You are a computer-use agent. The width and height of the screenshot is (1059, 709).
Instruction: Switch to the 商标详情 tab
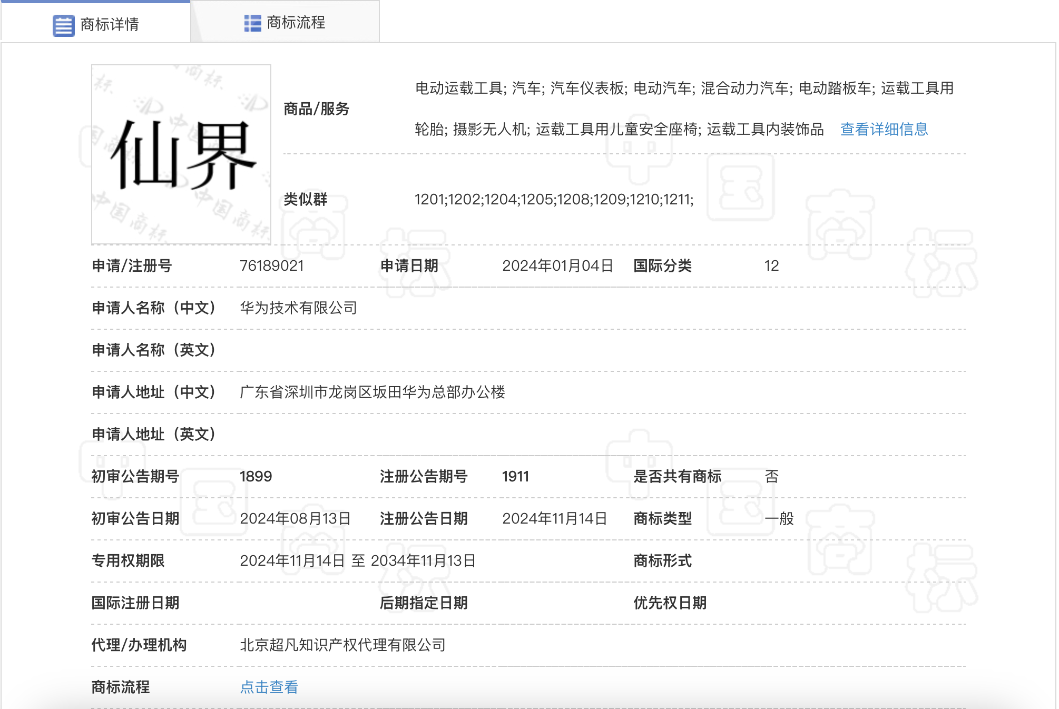coord(109,24)
